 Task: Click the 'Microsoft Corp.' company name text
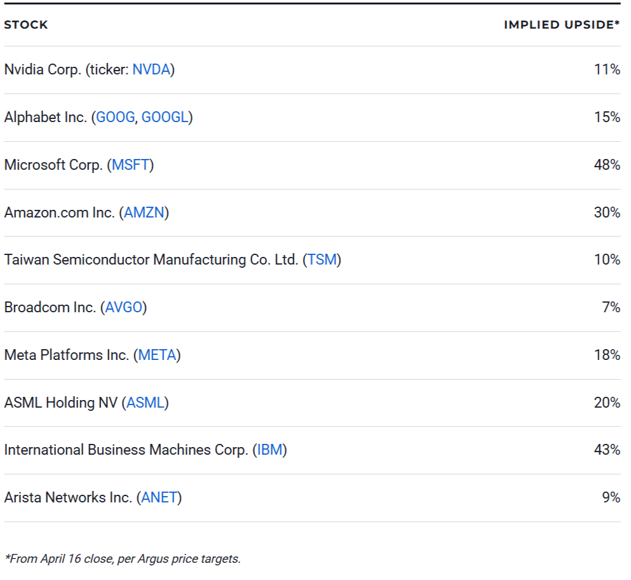(x=53, y=165)
